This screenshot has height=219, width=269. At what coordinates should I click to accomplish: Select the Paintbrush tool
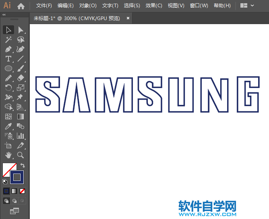click(x=21, y=68)
